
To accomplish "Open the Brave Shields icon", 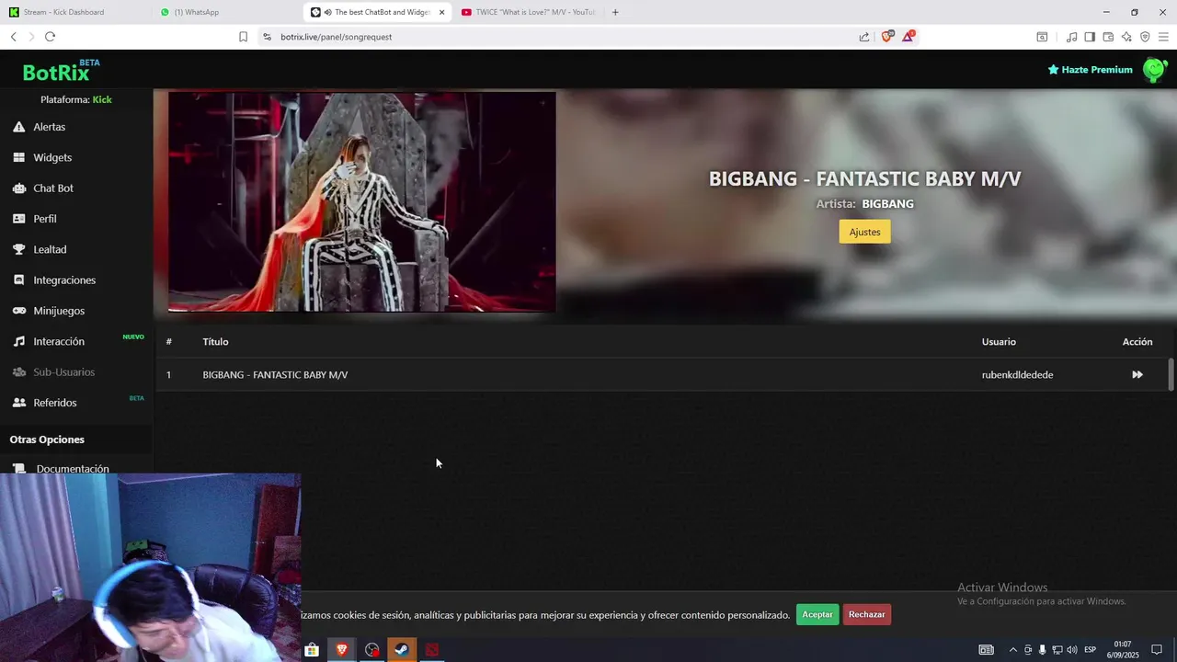I will (x=887, y=36).
